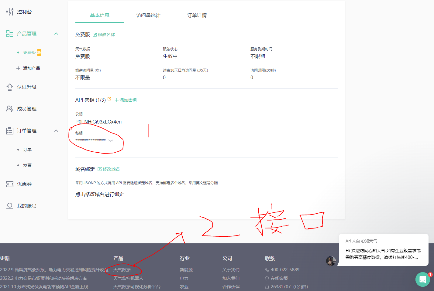Open 天气数据 link in footer
Viewport: 434px width, 291px height.
(122, 270)
